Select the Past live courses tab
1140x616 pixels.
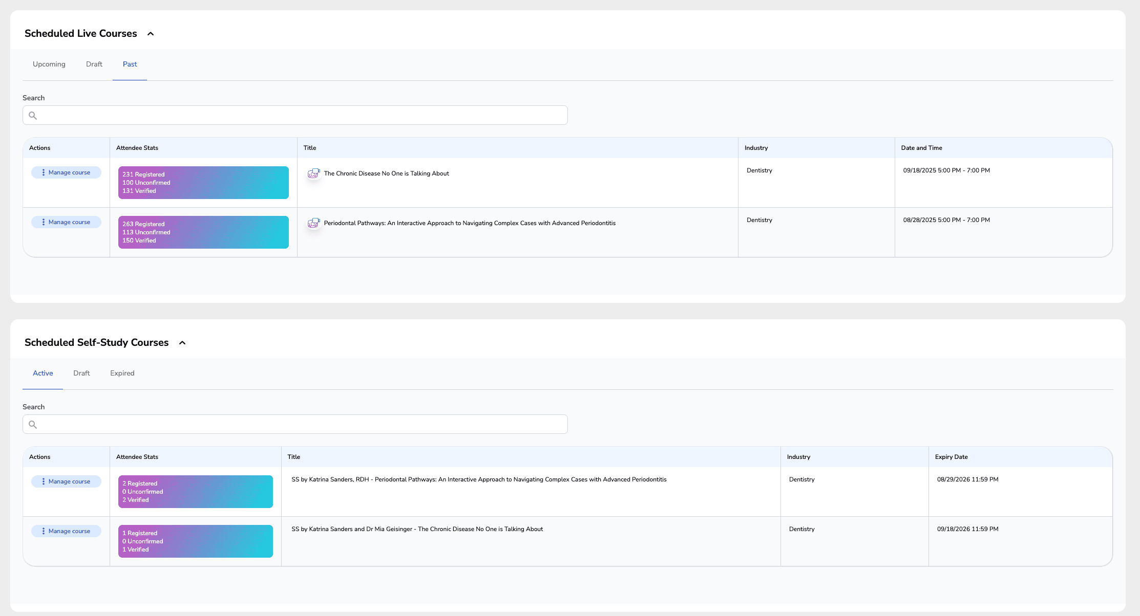(130, 64)
